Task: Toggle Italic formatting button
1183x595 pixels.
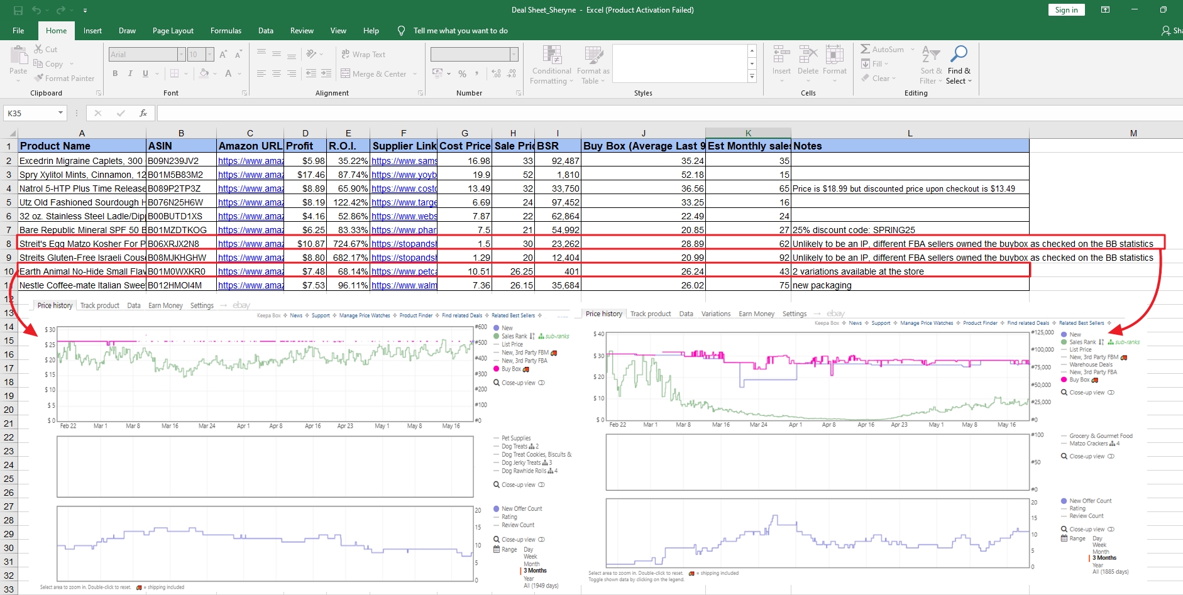Action: 130,74
